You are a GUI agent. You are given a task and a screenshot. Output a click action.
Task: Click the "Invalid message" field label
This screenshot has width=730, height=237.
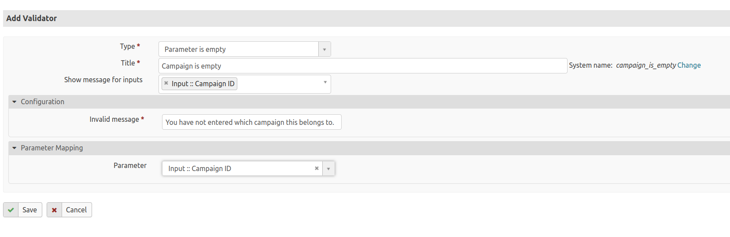(x=114, y=120)
